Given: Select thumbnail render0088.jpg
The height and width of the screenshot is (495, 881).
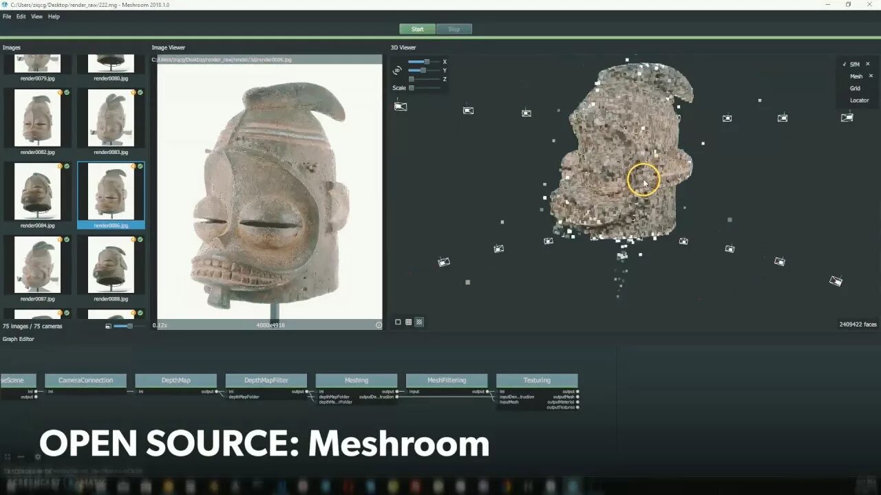Looking at the screenshot, I should [111, 269].
